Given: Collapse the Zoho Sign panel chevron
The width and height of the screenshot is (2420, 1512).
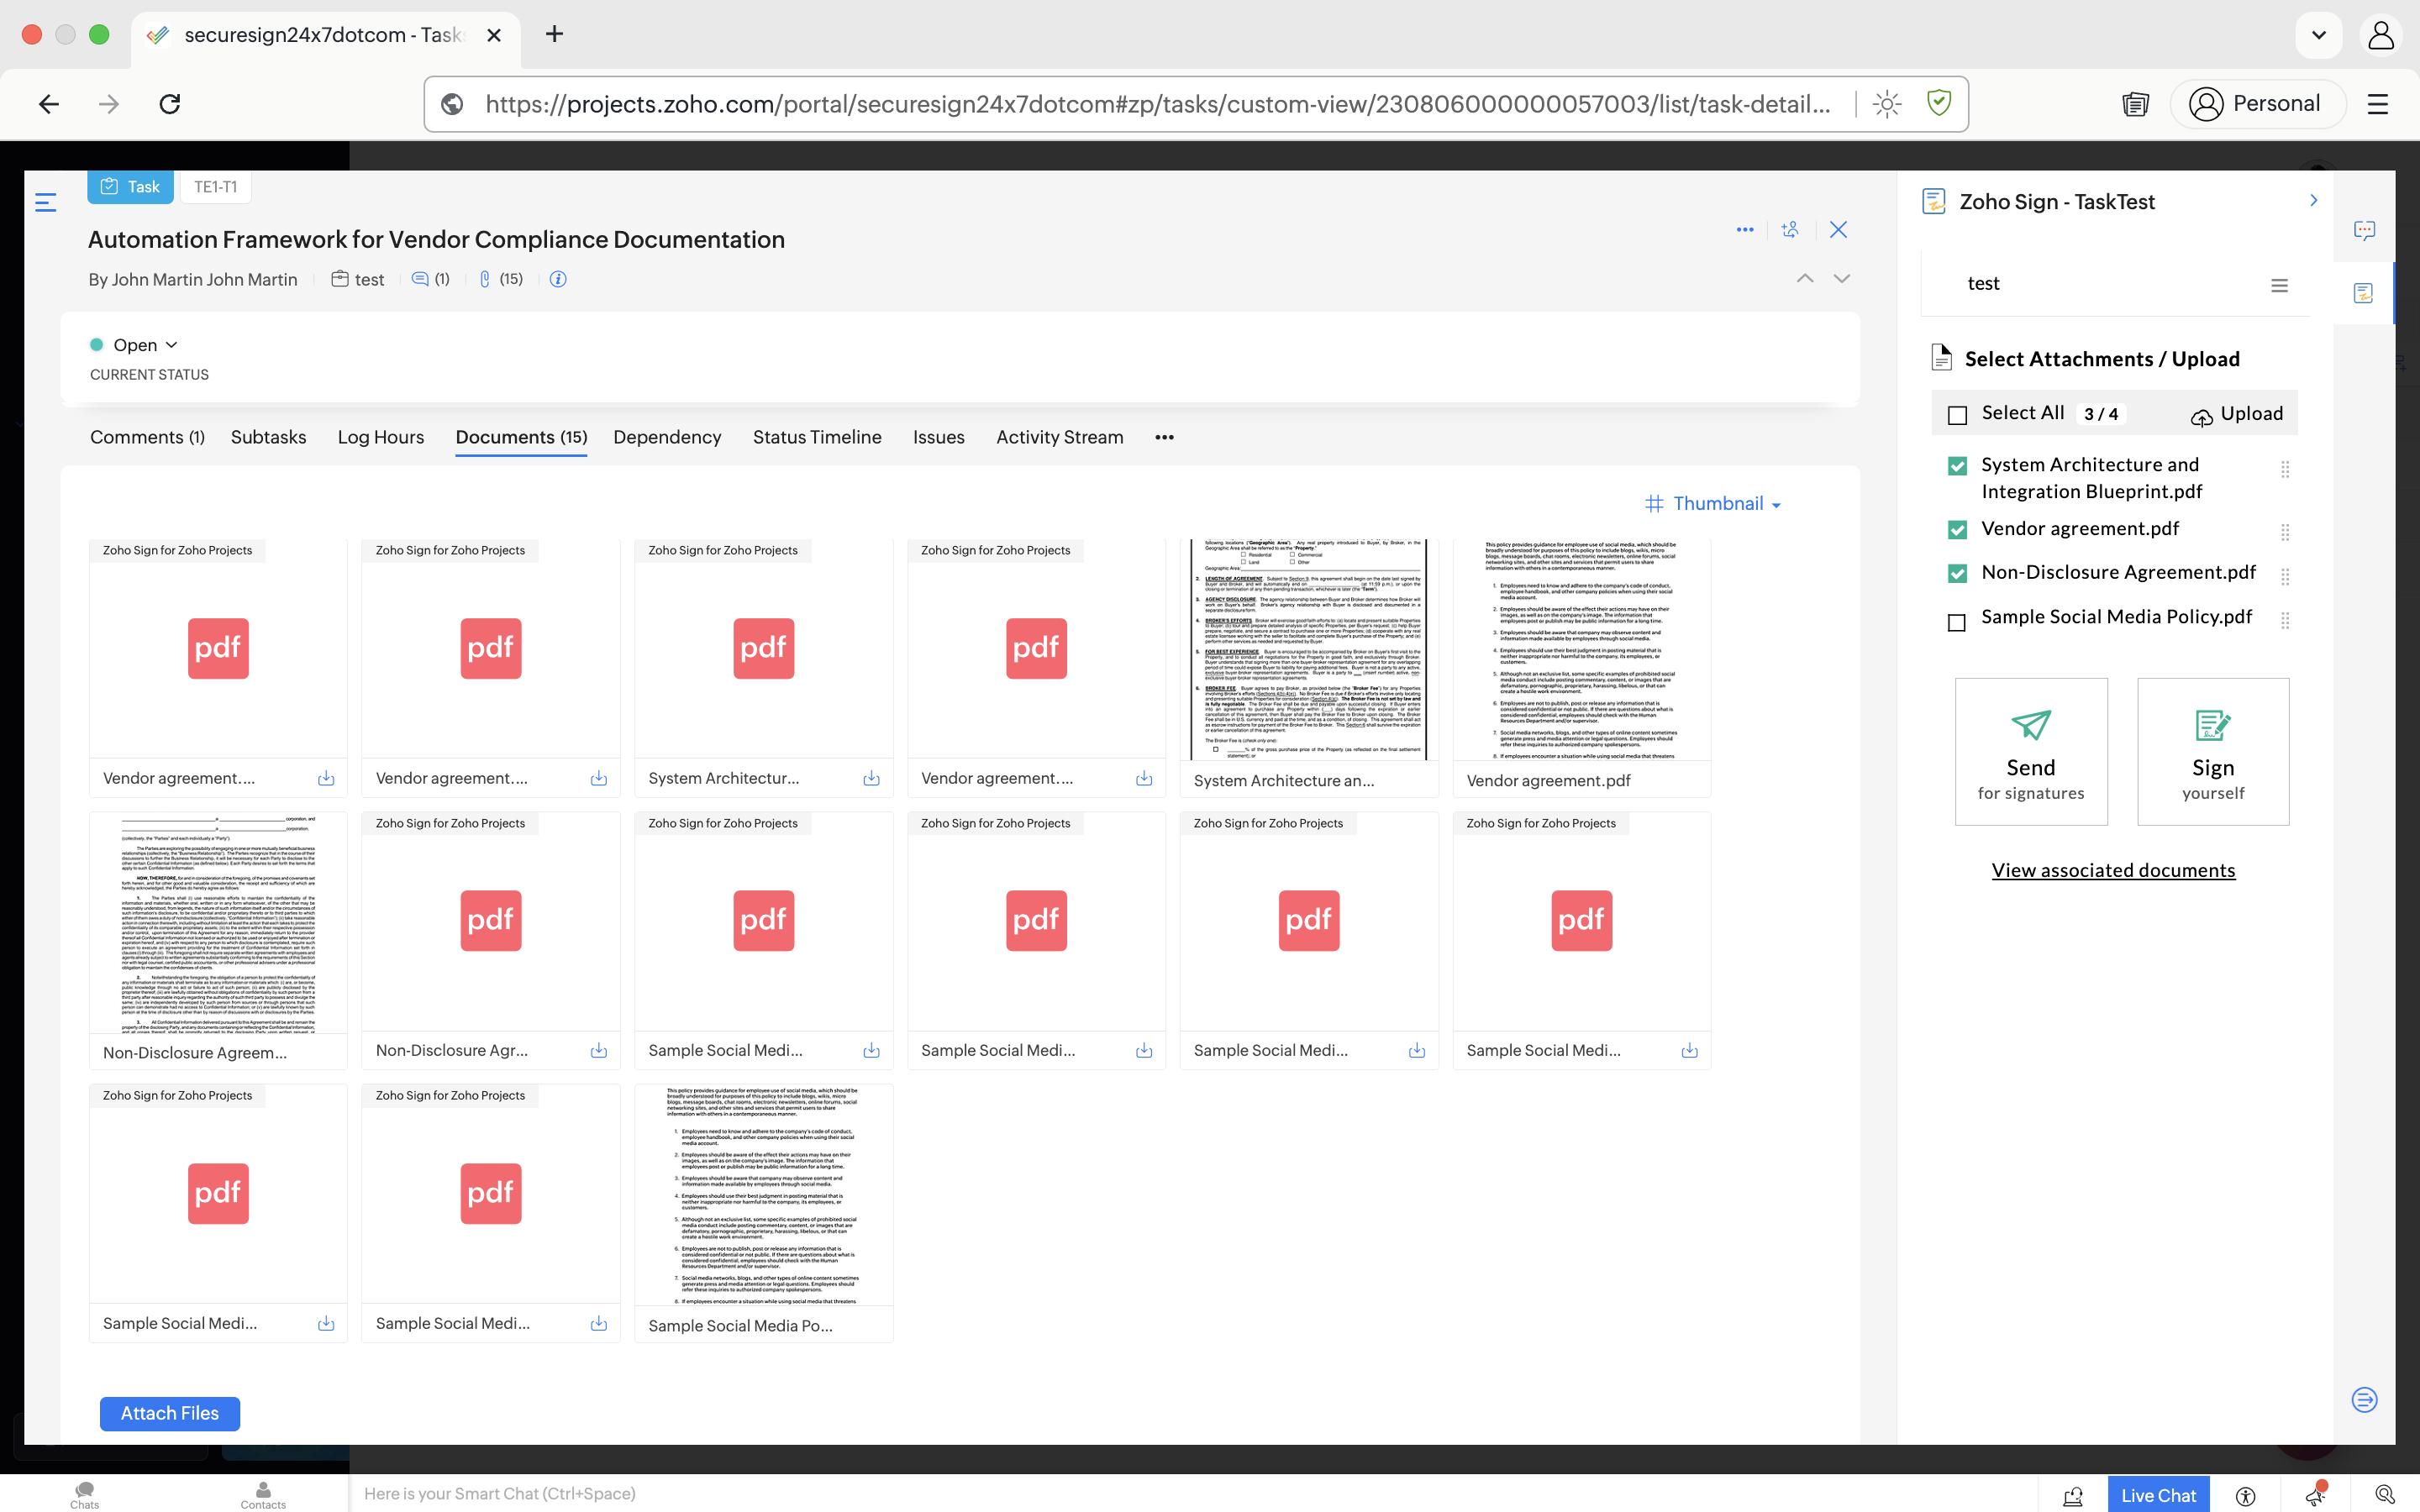Looking at the screenshot, I should (2313, 201).
